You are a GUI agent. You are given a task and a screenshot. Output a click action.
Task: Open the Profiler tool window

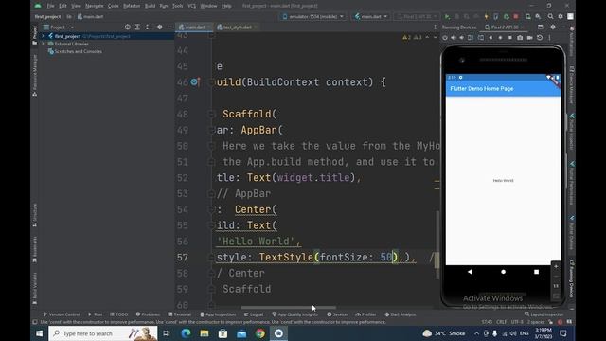click(366, 314)
